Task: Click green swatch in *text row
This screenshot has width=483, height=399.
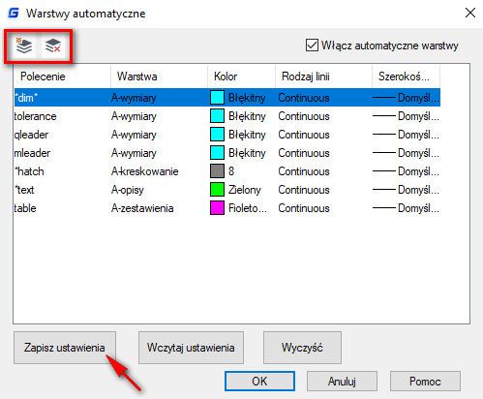Action: [217, 190]
